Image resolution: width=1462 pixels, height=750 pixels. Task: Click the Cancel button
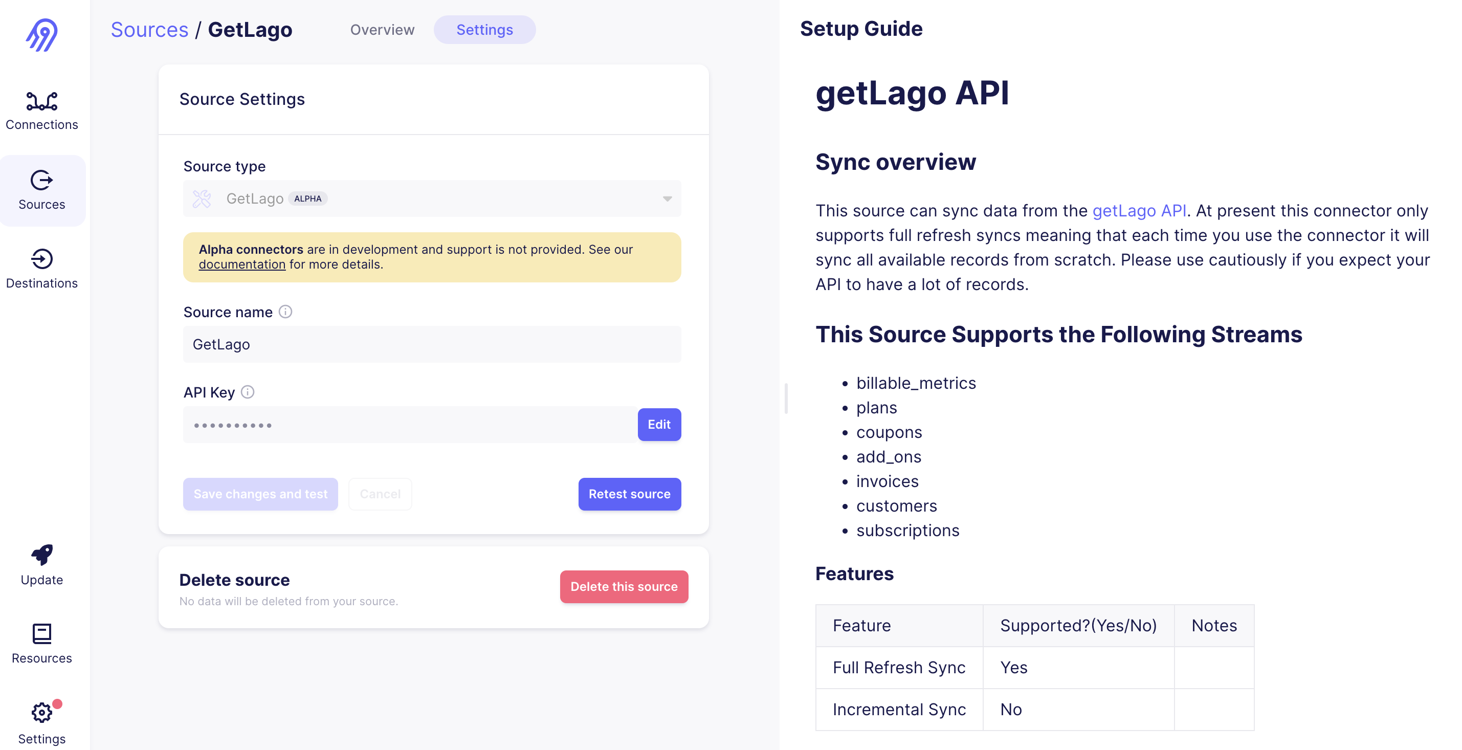click(380, 494)
